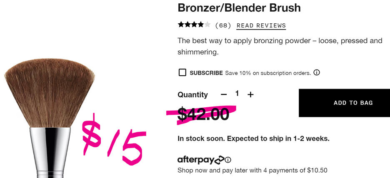Select the star rating icons
Image resolution: width=390 pixels, height=178 pixels.
point(194,25)
